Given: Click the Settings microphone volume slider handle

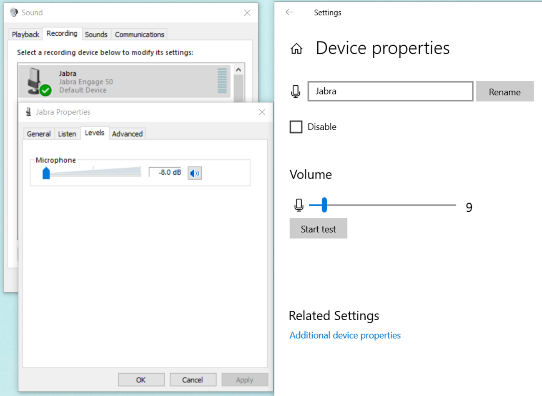Looking at the screenshot, I should click(324, 205).
